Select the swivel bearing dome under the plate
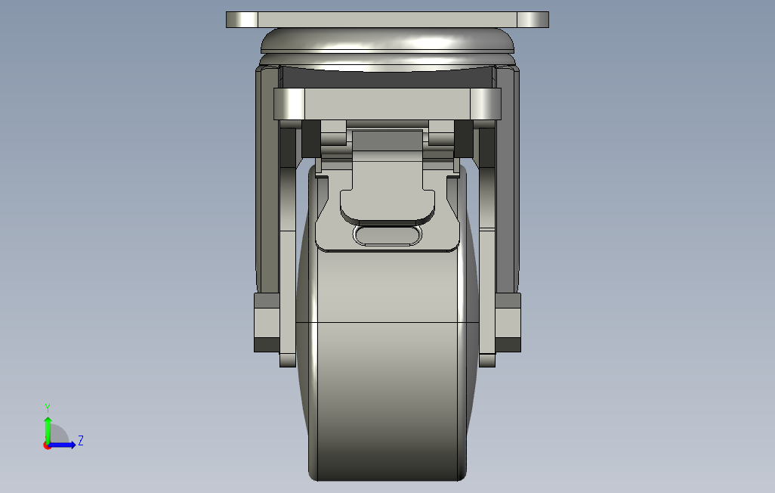Screen dimensions: 775x493 [387, 41]
